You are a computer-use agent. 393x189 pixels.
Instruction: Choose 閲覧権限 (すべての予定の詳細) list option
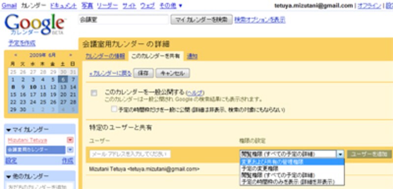(x=292, y=175)
